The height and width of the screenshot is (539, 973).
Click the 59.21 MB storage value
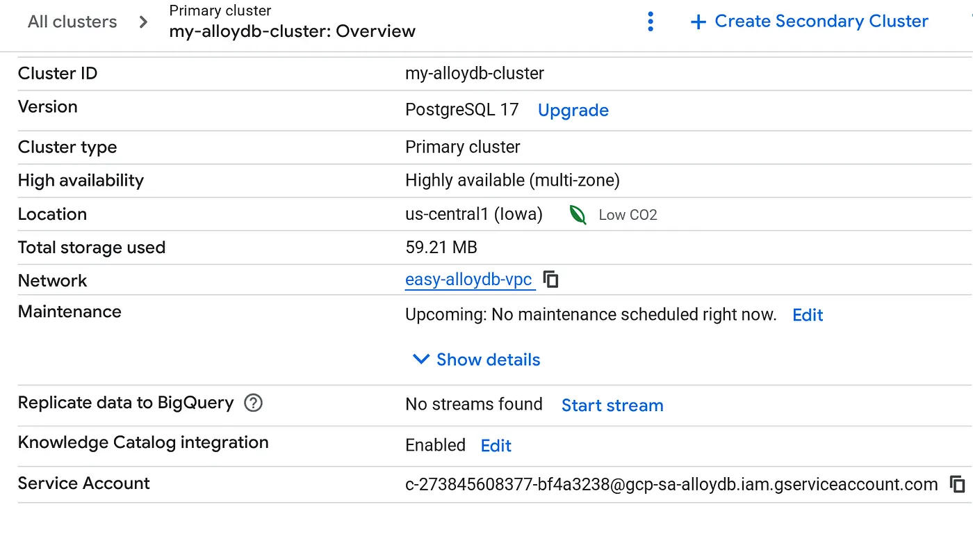click(441, 248)
